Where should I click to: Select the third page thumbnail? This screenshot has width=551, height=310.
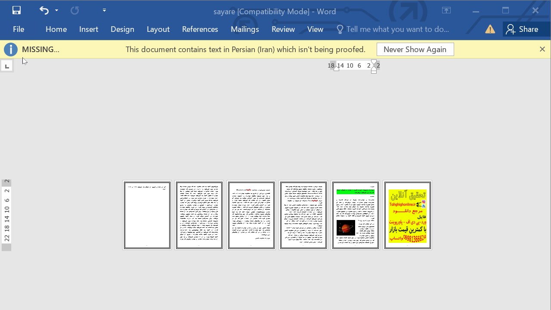point(251,215)
